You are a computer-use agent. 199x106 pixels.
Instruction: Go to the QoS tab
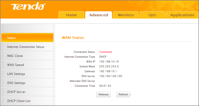152,15
